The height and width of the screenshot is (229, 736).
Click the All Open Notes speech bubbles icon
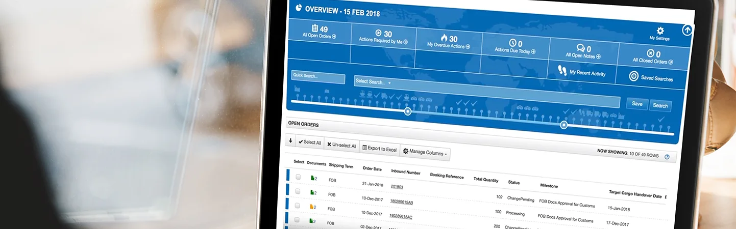pos(580,48)
